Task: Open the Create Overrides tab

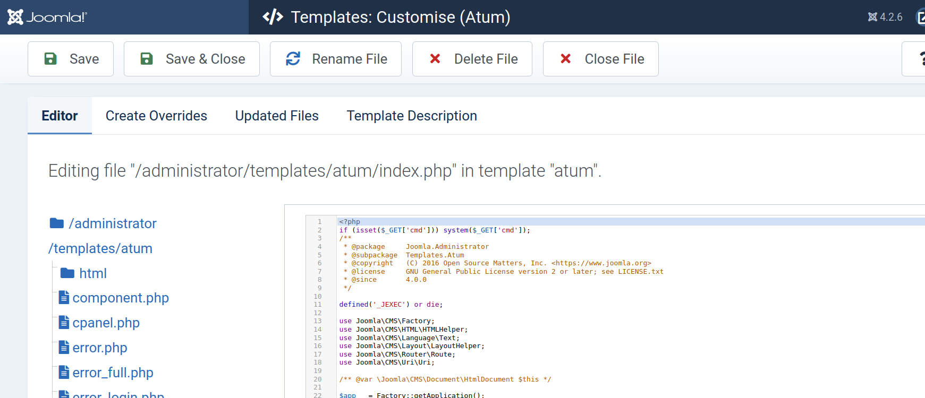Action: [x=156, y=116]
